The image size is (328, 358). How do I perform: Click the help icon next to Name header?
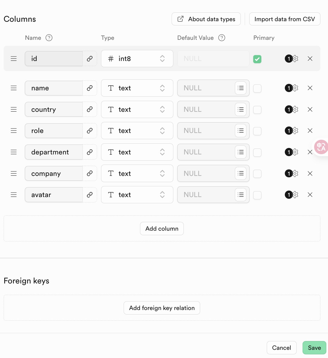click(x=49, y=38)
